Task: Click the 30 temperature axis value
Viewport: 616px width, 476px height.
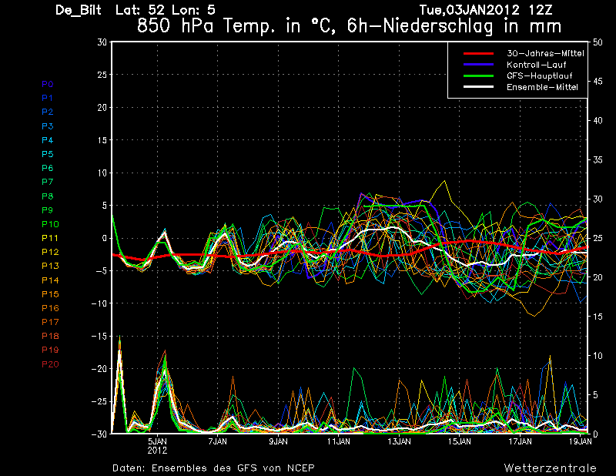Action: pyautogui.click(x=102, y=42)
